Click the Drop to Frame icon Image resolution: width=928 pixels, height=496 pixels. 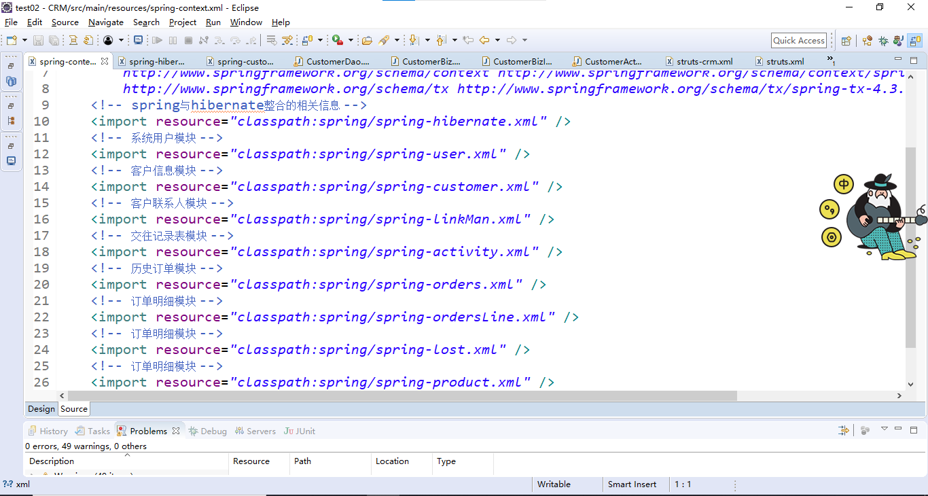point(271,40)
